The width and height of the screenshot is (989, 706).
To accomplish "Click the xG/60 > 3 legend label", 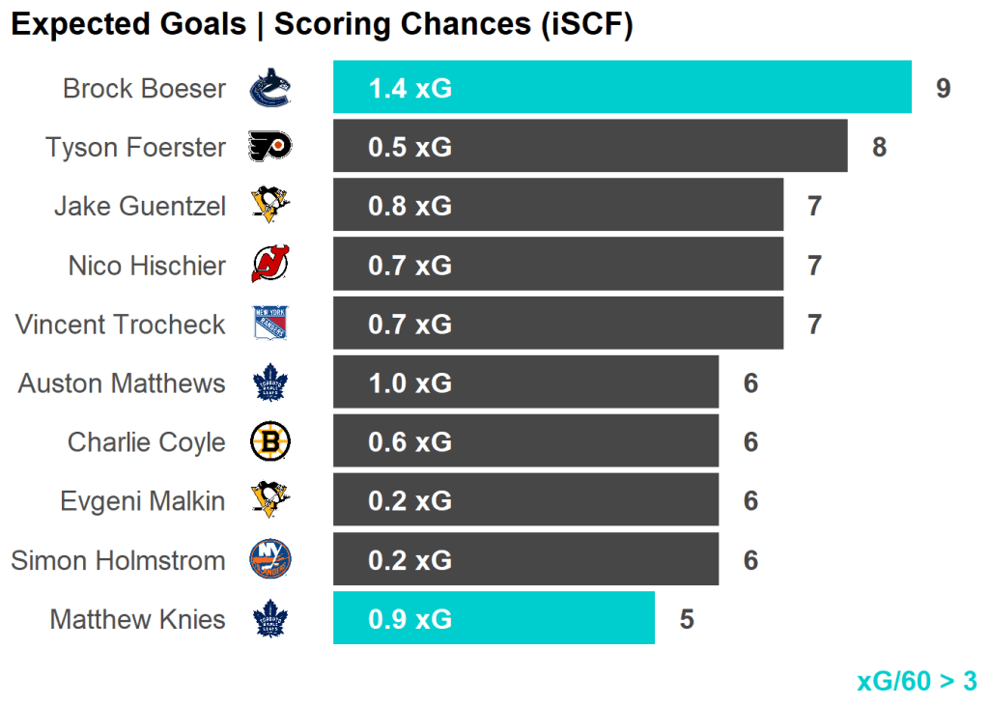I will point(917,681).
